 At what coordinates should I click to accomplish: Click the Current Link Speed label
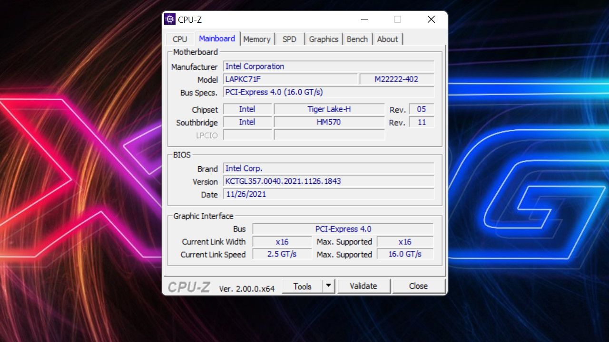coord(213,255)
